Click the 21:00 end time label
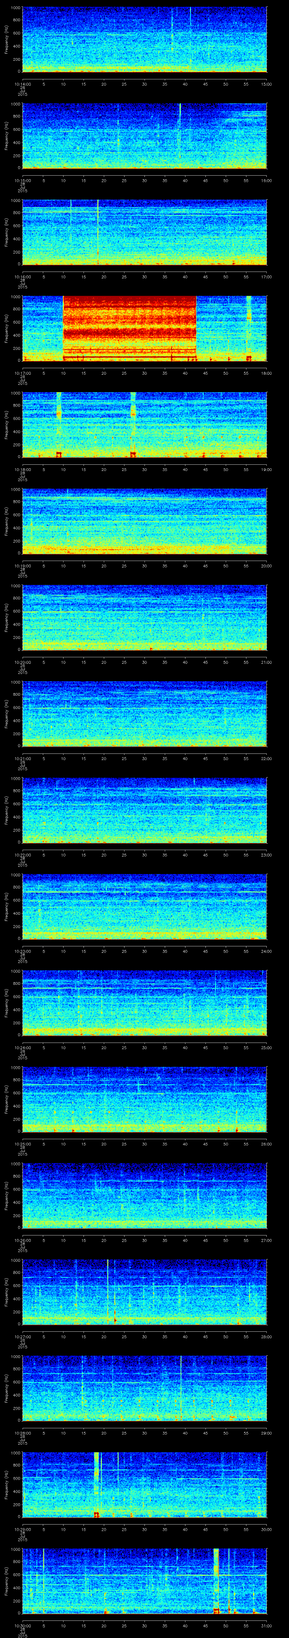The height and width of the screenshot is (1638, 289). 267,662
